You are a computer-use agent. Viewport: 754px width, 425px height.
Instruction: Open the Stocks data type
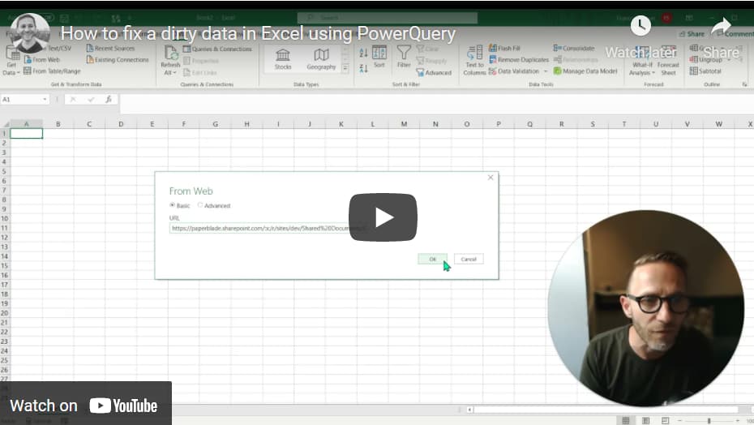(283, 58)
